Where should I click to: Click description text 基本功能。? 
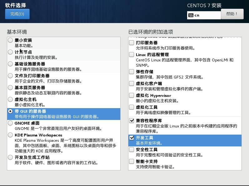point(24,45)
